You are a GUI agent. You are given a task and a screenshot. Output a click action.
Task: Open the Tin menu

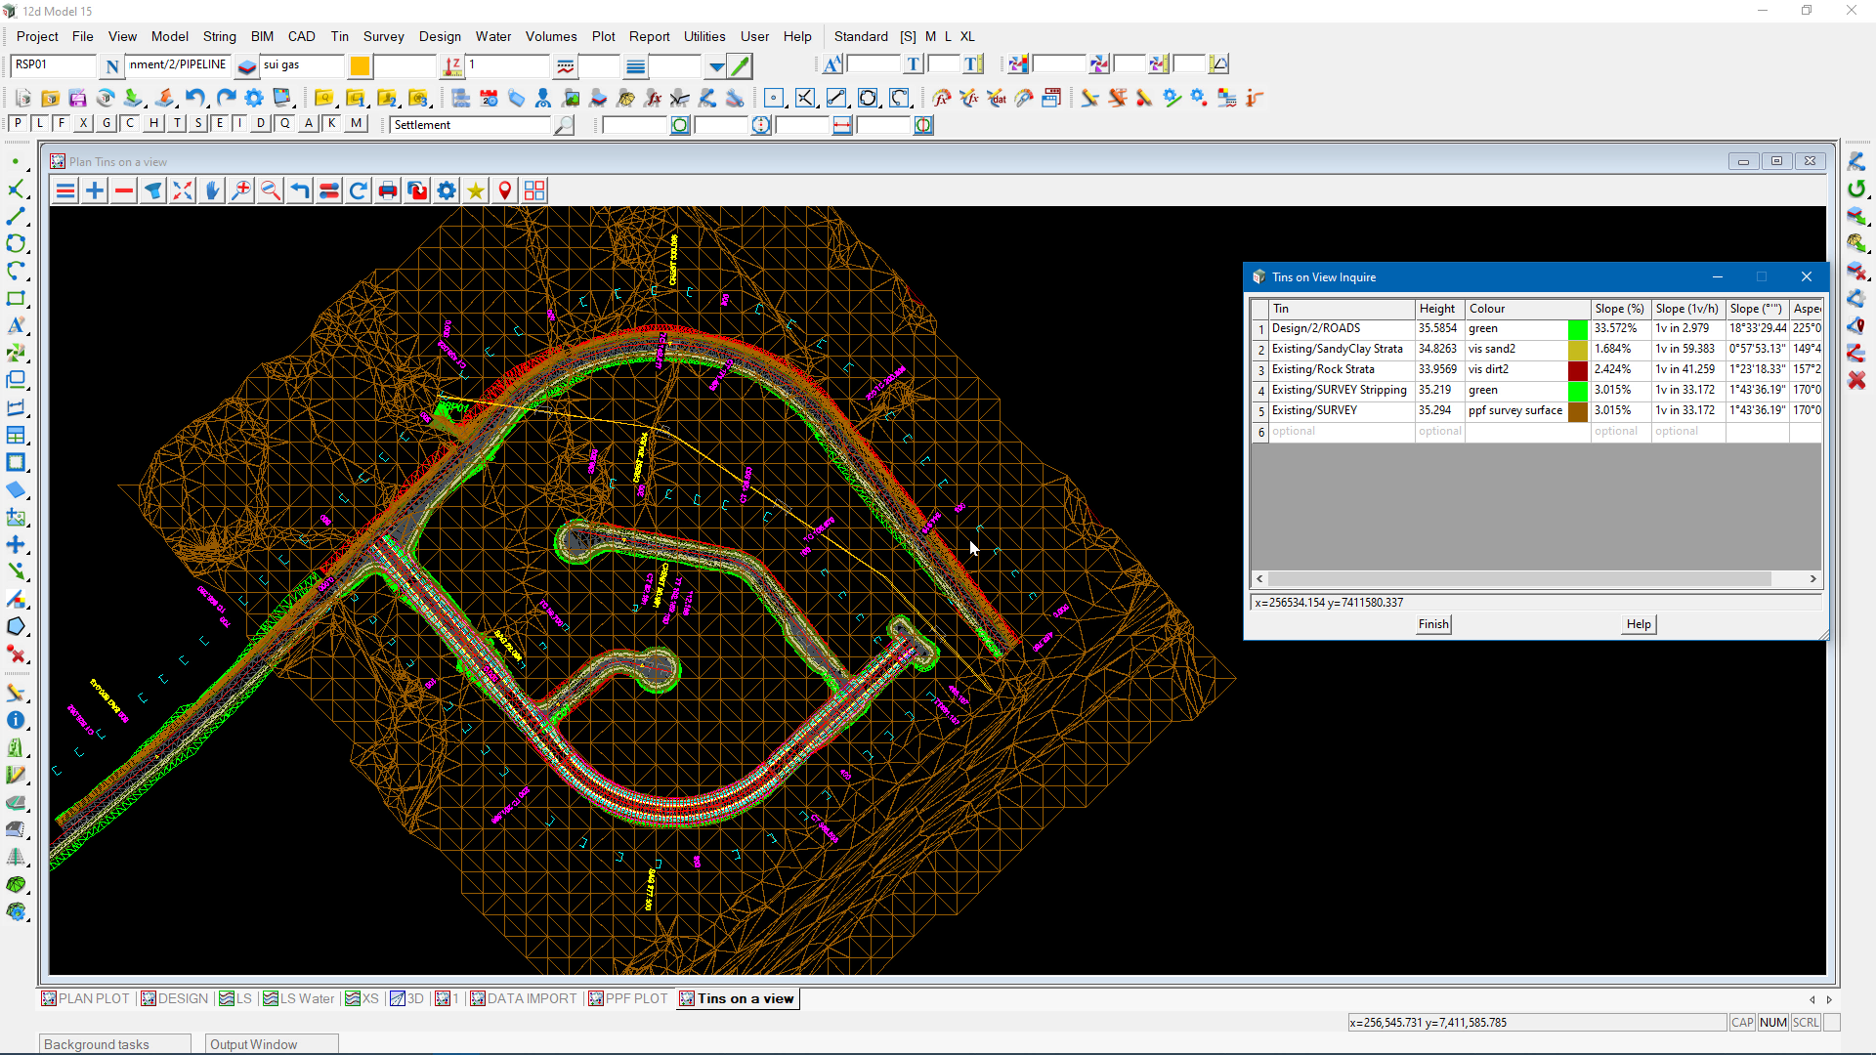point(339,36)
